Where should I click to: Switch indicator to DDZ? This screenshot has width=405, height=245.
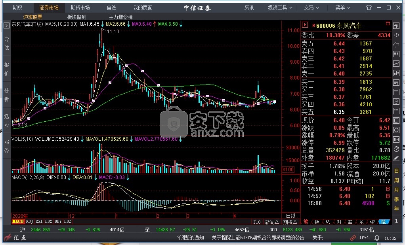tap(67, 221)
